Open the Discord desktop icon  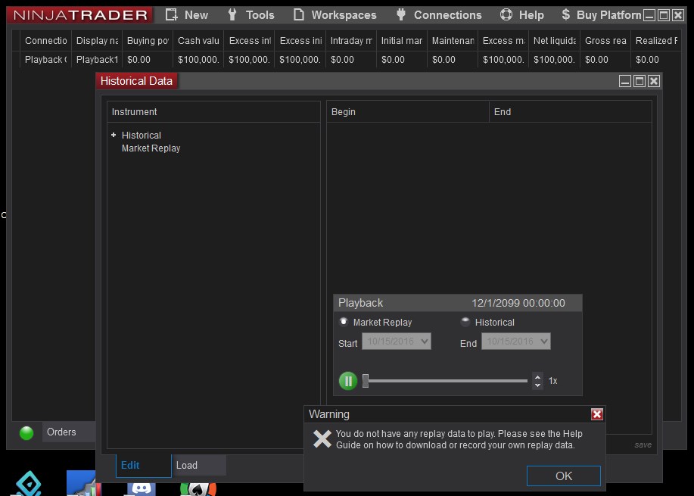(142, 489)
